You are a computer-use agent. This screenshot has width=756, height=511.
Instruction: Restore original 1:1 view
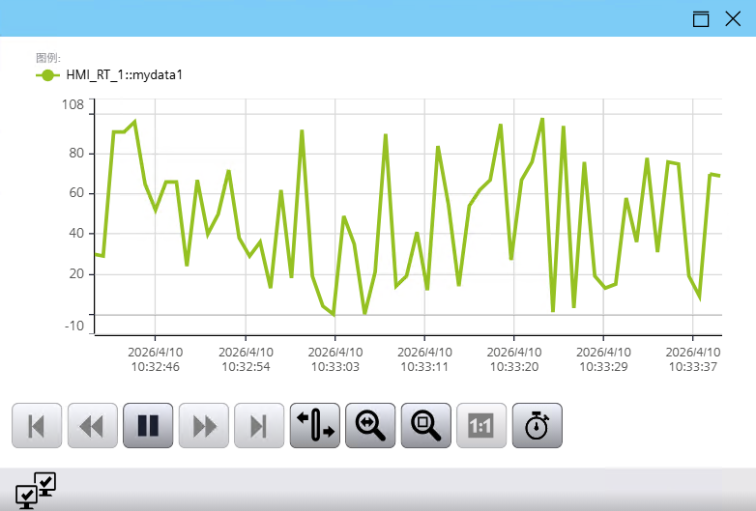click(481, 426)
